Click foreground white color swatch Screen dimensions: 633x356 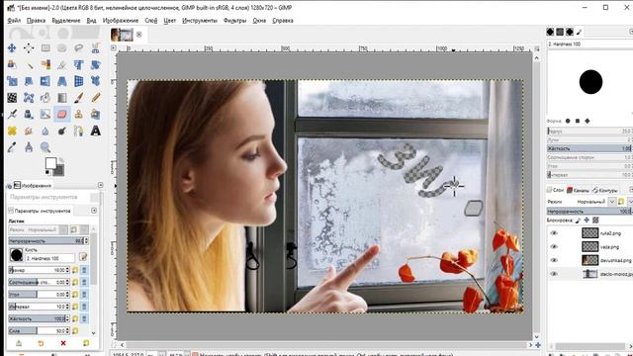click(x=50, y=162)
